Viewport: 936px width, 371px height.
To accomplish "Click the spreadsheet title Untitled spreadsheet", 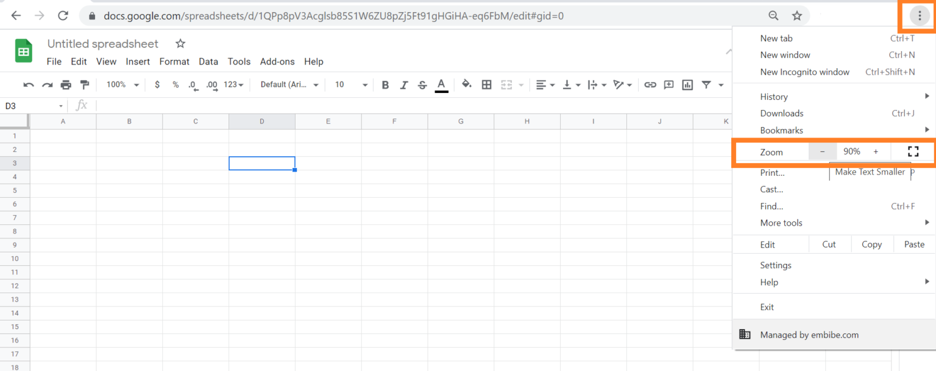I will pyautogui.click(x=102, y=44).
